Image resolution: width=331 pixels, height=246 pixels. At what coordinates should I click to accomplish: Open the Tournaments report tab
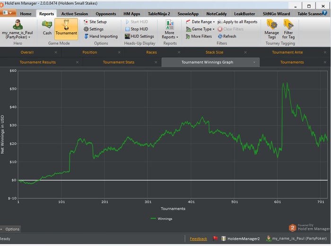point(292,62)
